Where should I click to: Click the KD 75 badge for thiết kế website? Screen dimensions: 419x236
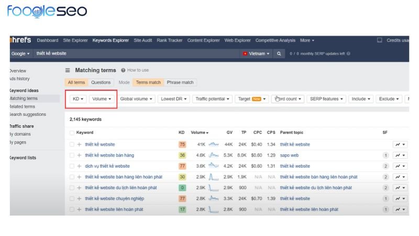[182, 145]
